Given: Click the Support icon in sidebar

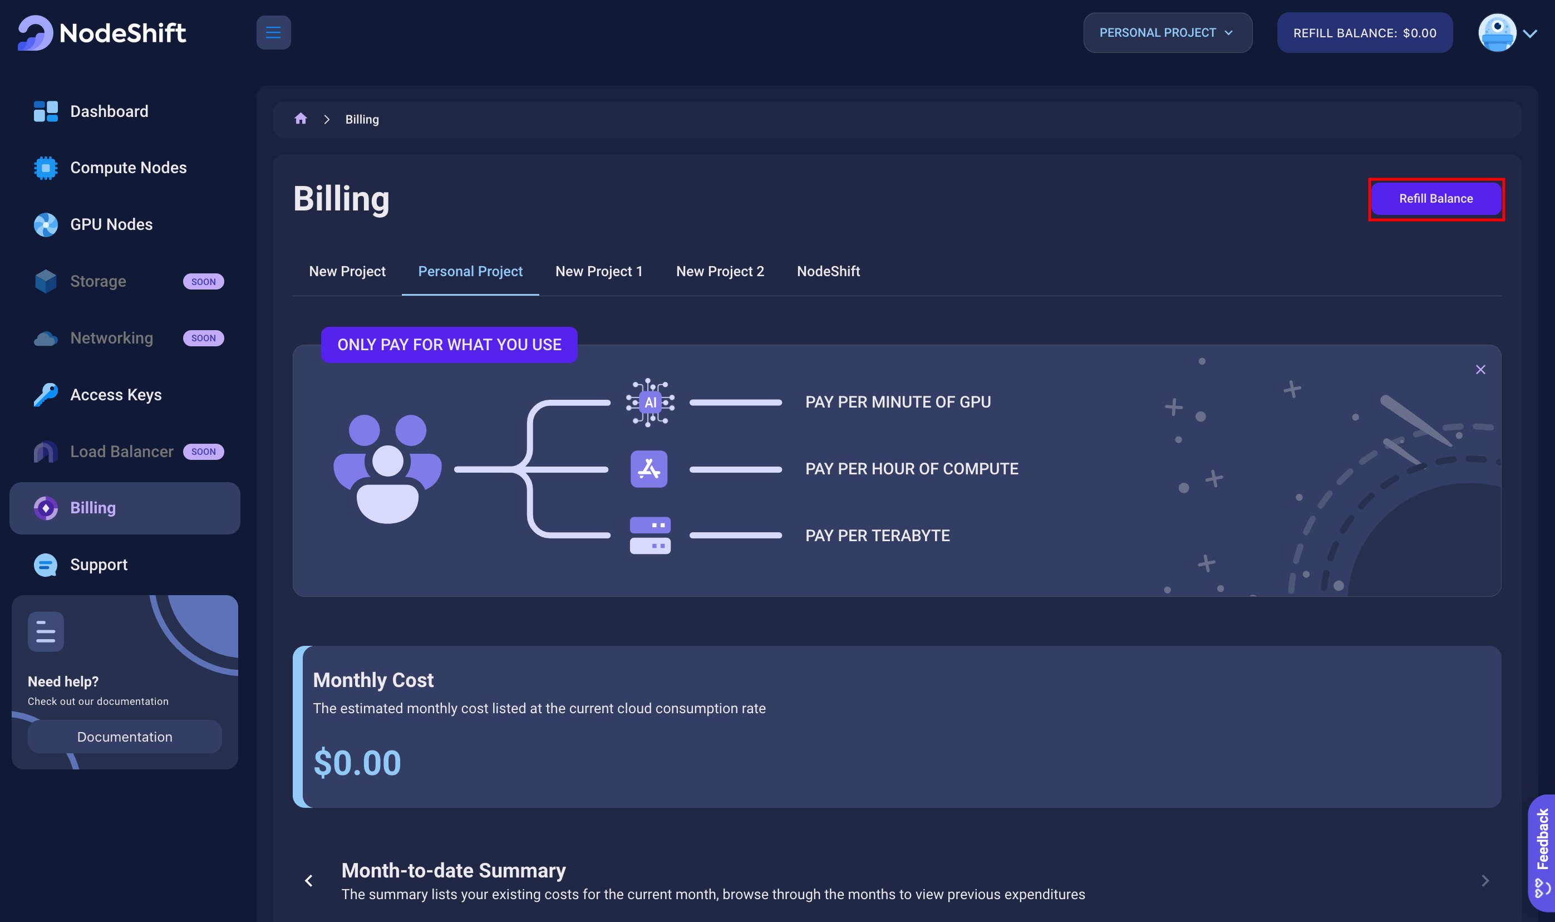Looking at the screenshot, I should [44, 564].
